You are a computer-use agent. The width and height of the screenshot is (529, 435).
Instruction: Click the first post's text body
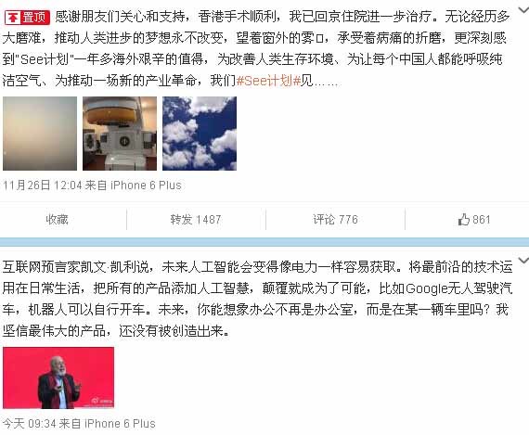[256, 49]
